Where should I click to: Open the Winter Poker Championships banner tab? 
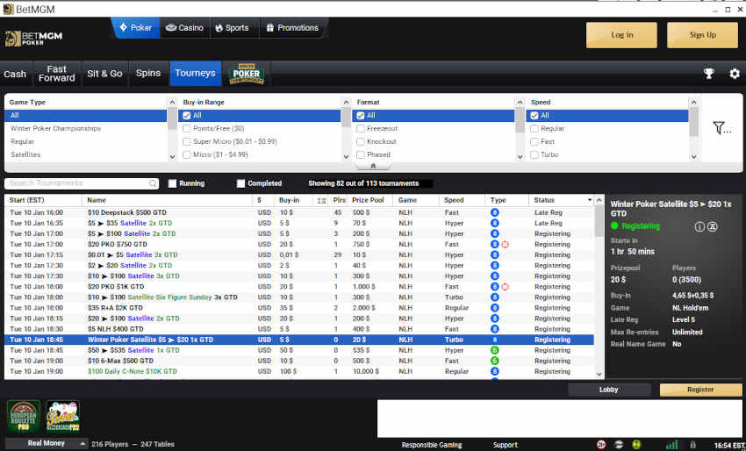click(x=247, y=74)
